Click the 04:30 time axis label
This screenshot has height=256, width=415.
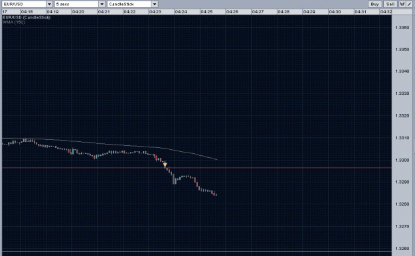(335, 12)
